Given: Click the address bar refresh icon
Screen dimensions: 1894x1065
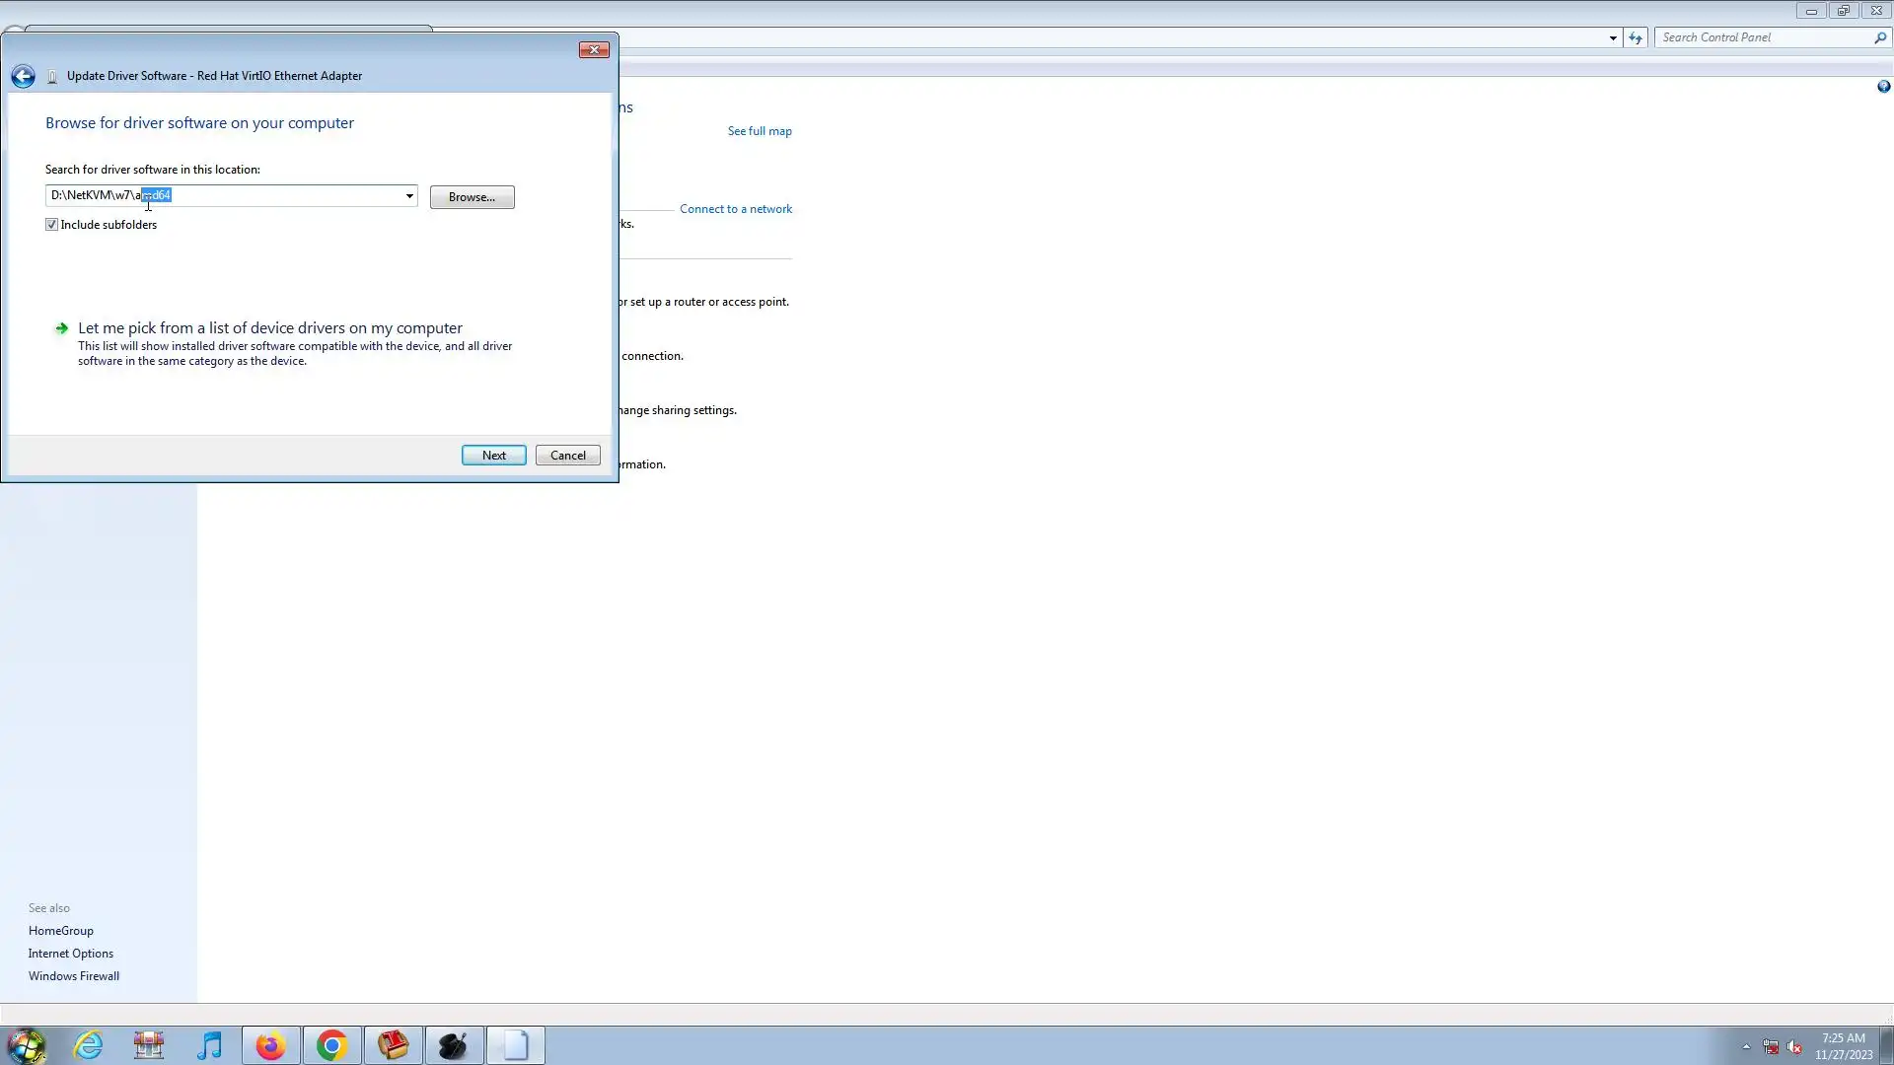Looking at the screenshot, I should pyautogui.click(x=1636, y=37).
